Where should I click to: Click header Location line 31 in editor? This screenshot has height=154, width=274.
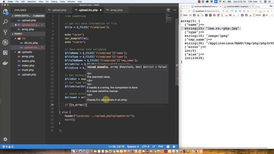[x=100, y=116]
